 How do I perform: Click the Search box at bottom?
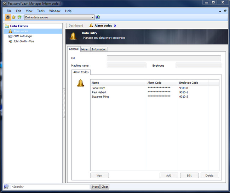click(50, 187)
